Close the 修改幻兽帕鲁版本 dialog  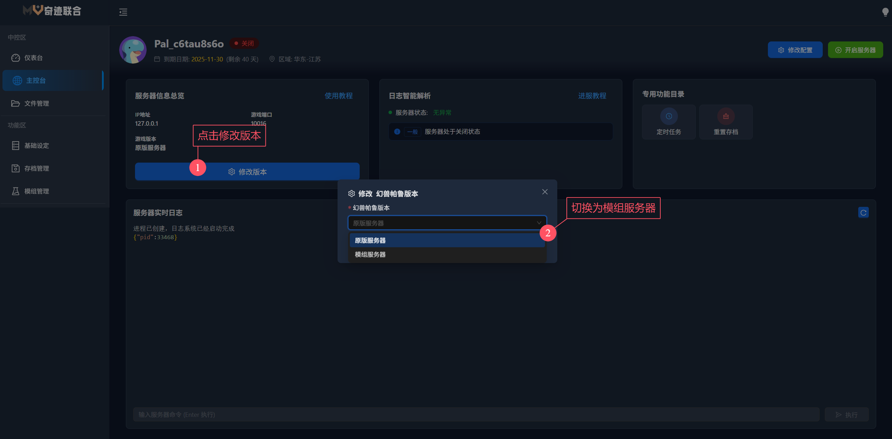tap(545, 192)
